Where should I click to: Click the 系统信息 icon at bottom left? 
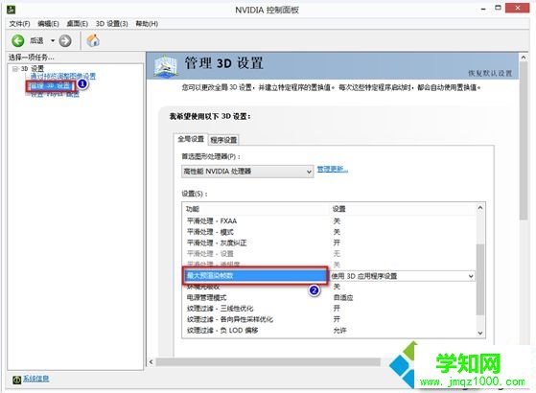tap(16, 380)
